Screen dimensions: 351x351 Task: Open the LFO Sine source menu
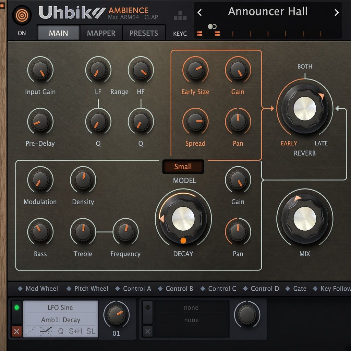tap(60, 307)
